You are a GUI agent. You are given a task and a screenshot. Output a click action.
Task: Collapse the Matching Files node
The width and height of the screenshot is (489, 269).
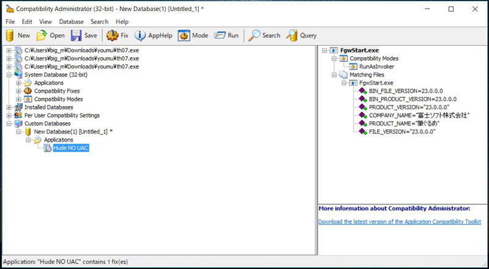pos(334,74)
